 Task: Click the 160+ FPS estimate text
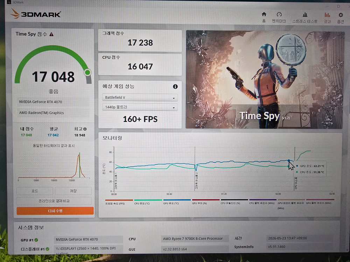pyautogui.click(x=140, y=119)
